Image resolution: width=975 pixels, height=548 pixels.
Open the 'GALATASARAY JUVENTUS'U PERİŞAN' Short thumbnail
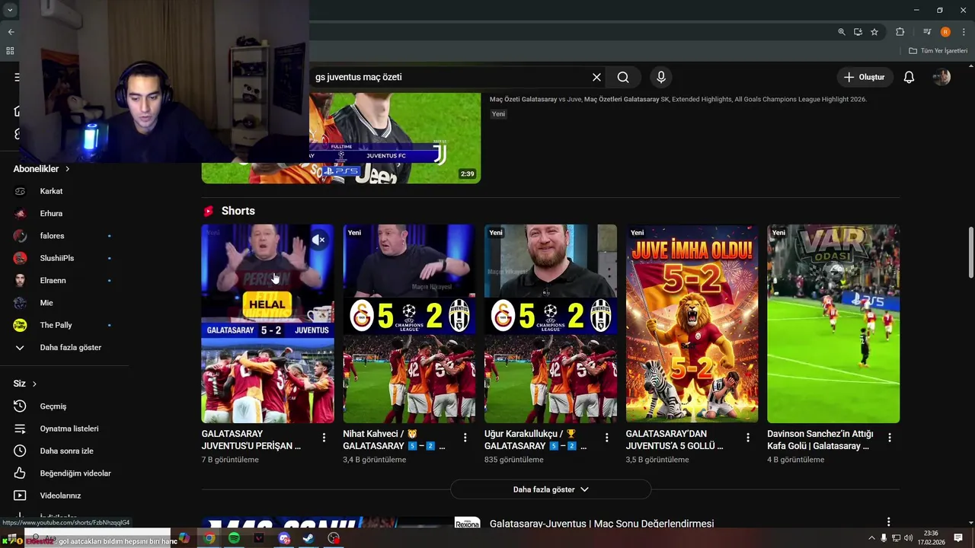coord(267,323)
